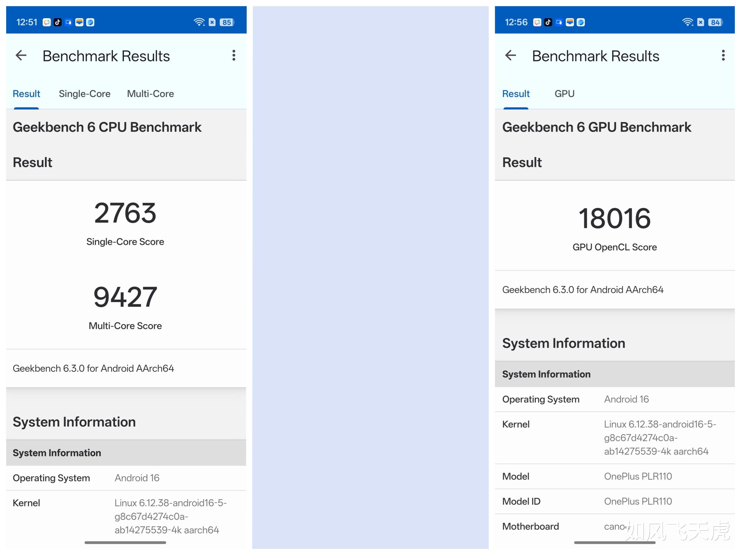The width and height of the screenshot is (741, 555).
Task: Select Result tab on CPU benchmark screen
Action: point(26,94)
